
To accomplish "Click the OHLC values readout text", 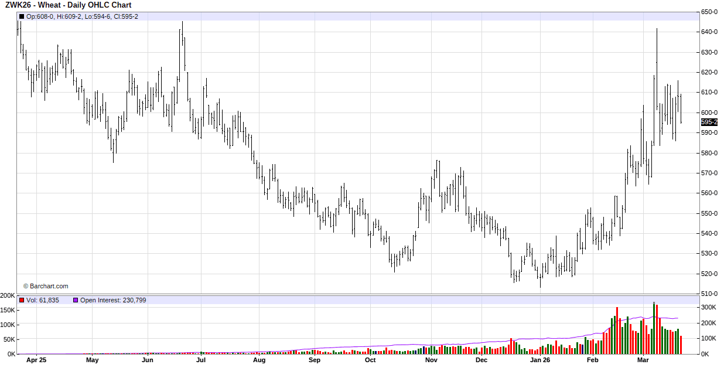I will (82, 16).
